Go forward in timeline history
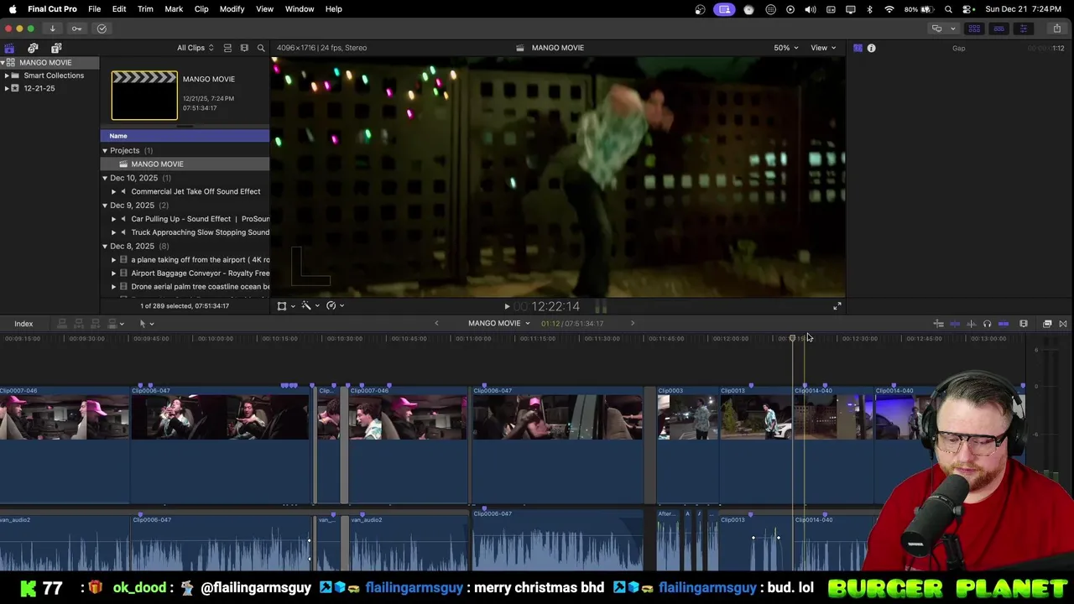The height and width of the screenshot is (604, 1074). point(633,323)
